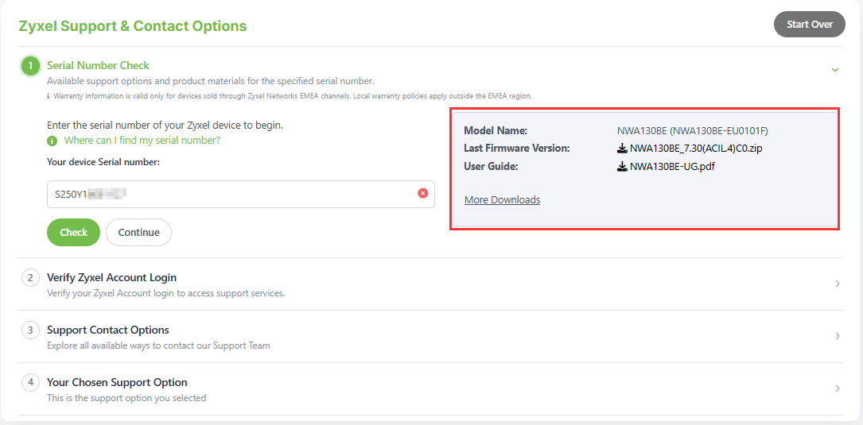The image size is (863, 425).
Task: Select step 4 circle icon
Action: (31, 382)
